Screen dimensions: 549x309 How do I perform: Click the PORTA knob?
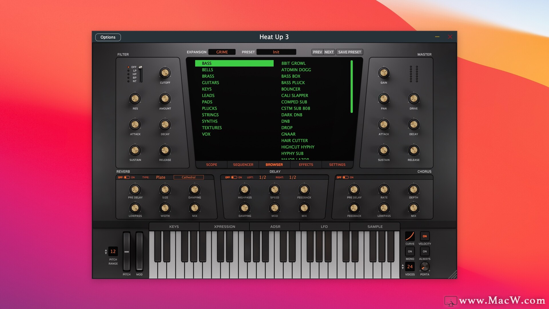[425, 267]
